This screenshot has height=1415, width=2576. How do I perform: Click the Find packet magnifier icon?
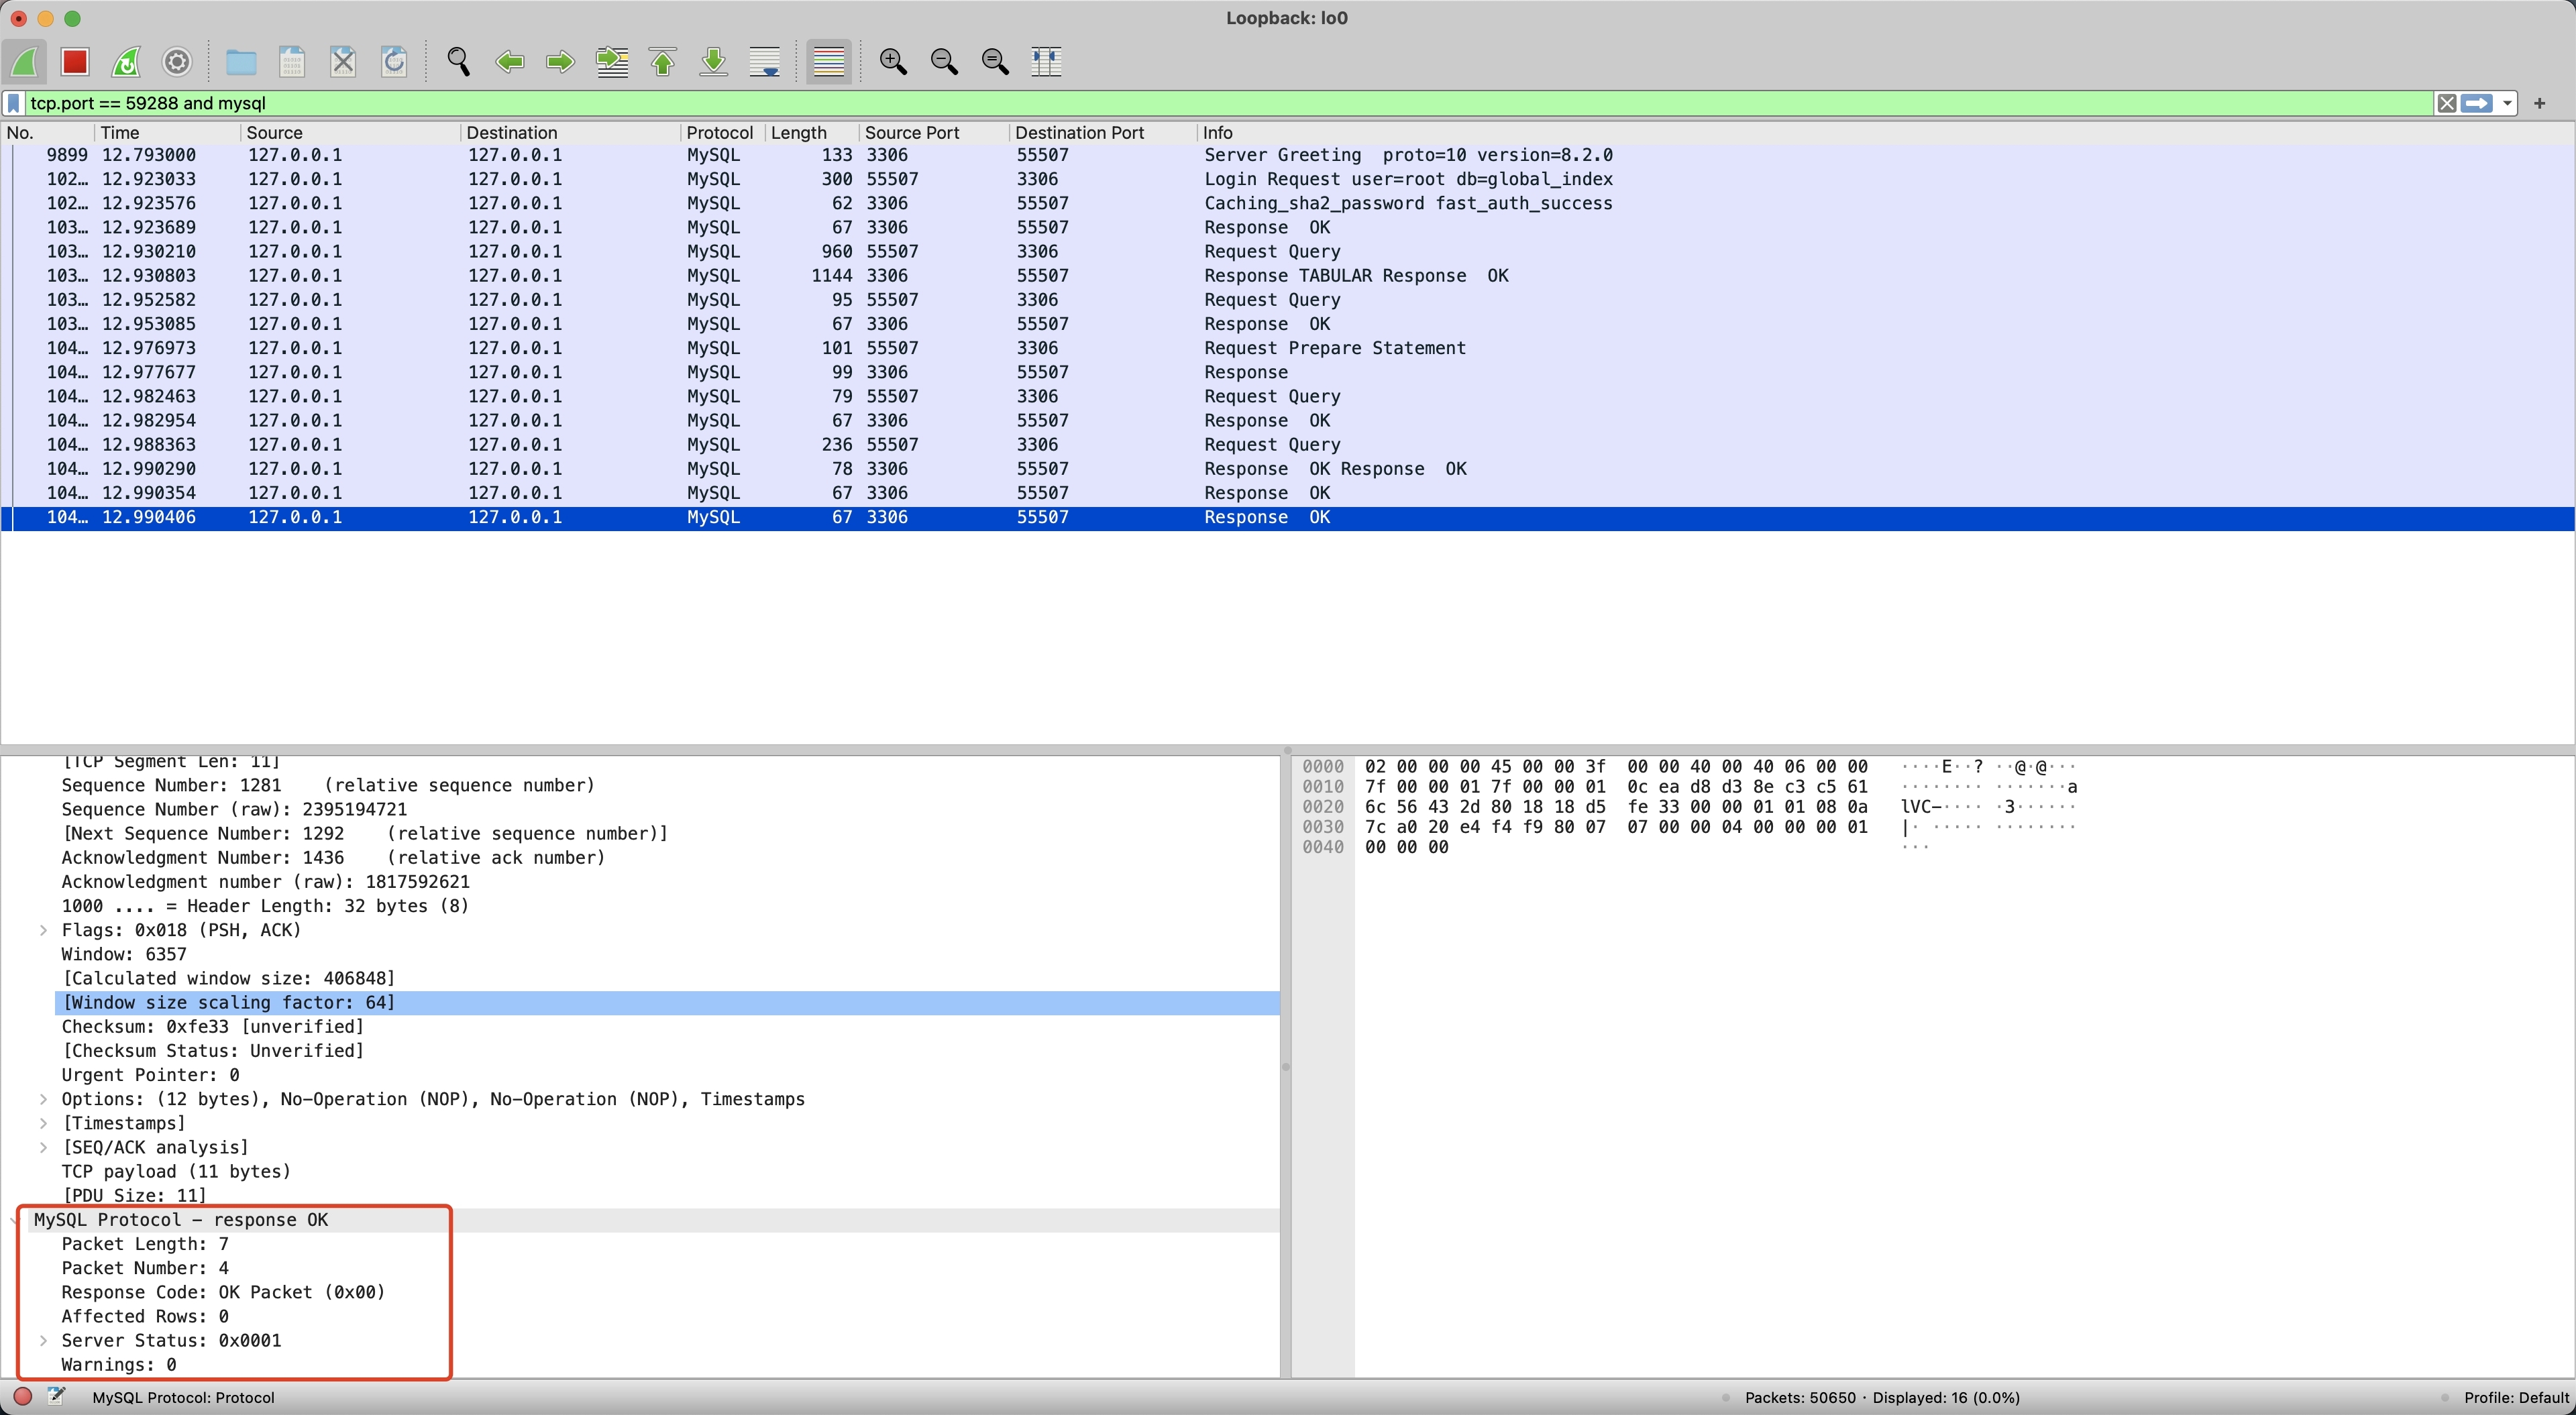458,62
